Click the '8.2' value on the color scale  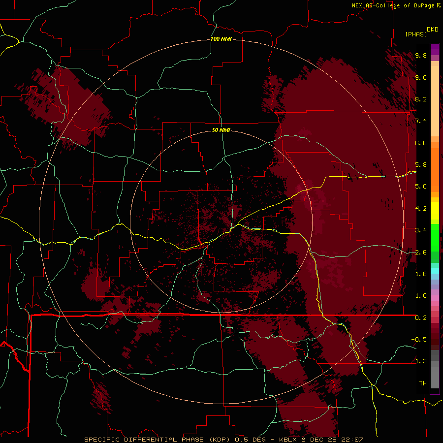coord(421,99)
